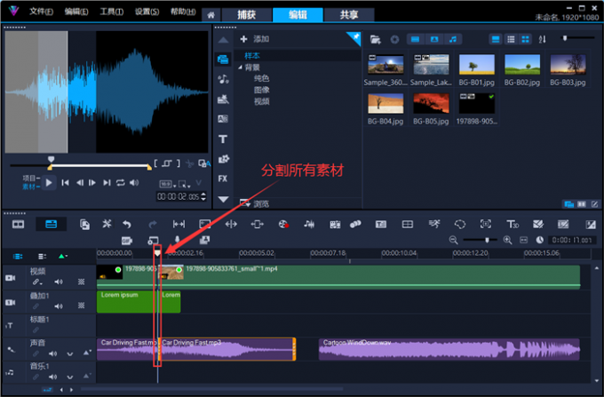The width and height of the screenshot is (604, 397).
Task: Click the 添加 add folder button
Action: point(255,40)
